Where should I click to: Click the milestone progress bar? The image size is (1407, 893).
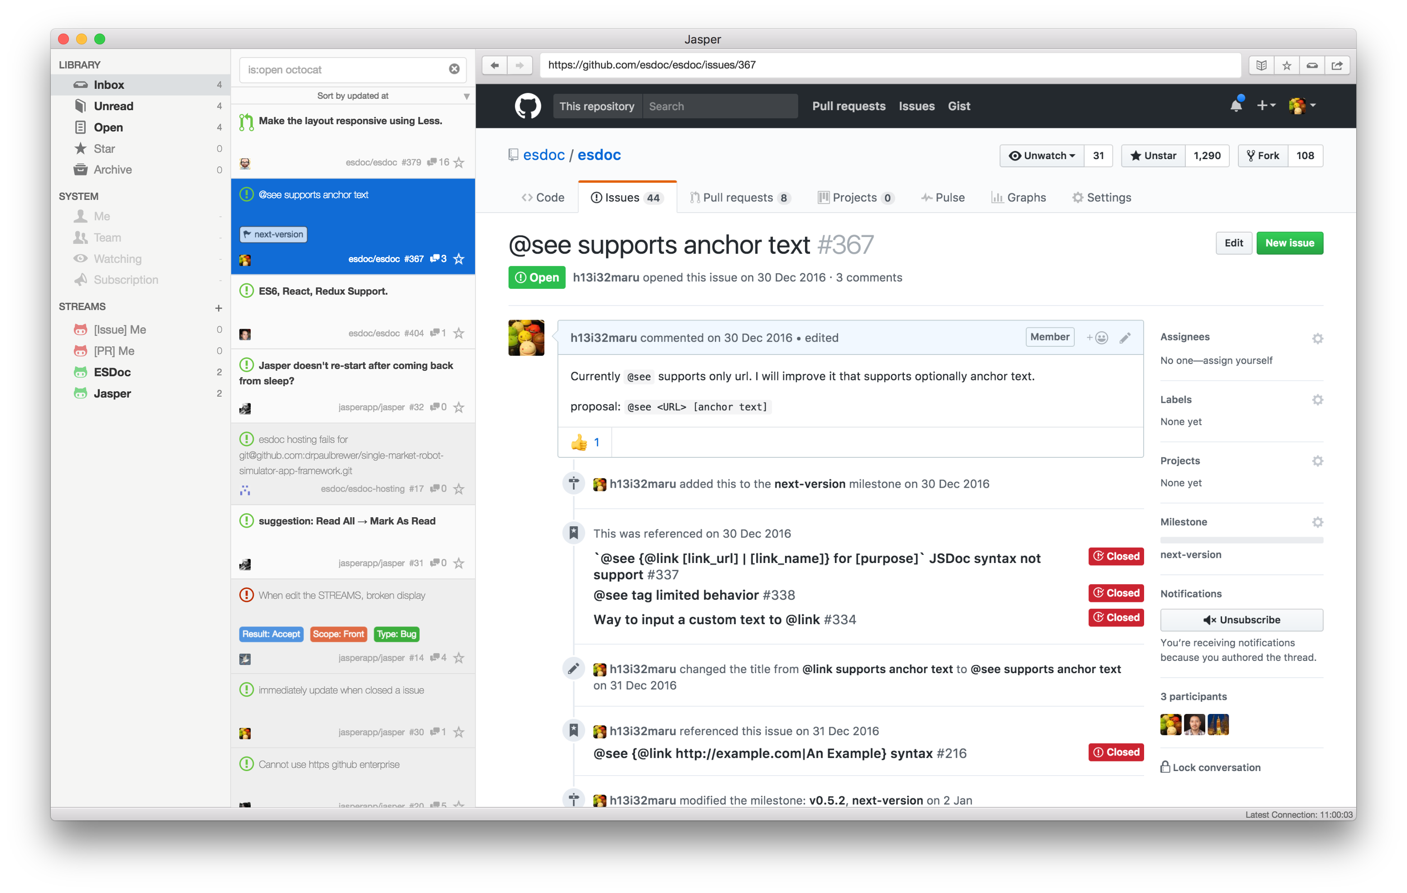pyautogui.click(x=1241, y=541)
